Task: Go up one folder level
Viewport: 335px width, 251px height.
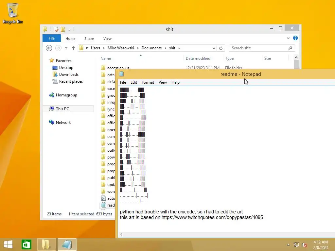Action: pyautogui.click(x=74, y=48)
